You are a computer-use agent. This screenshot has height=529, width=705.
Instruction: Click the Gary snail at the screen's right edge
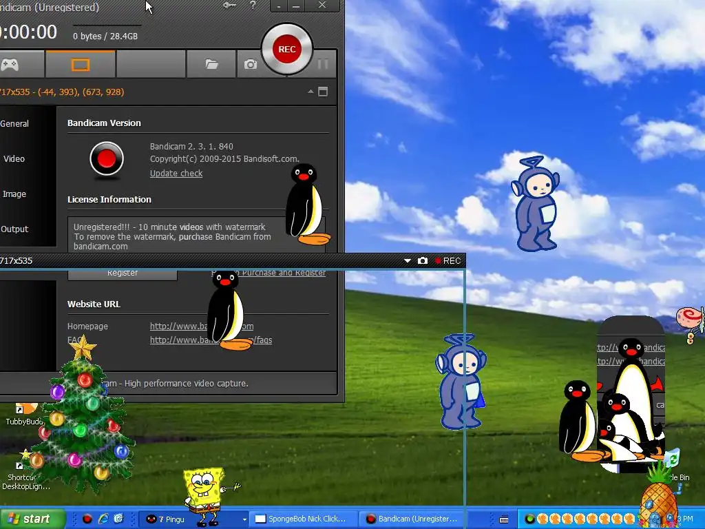click(x=691, y=324)
